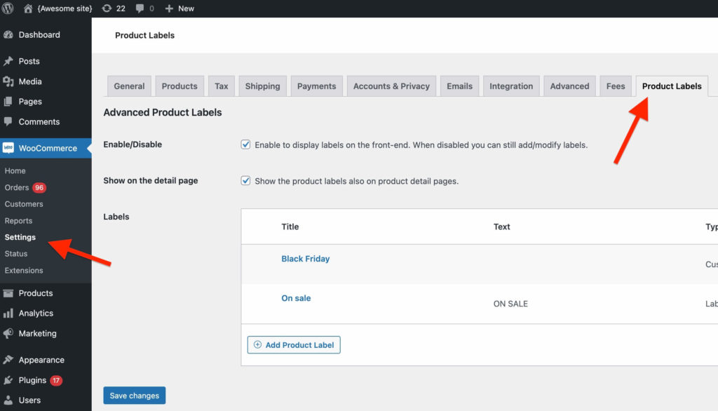
Task: Click the Posts pushpin icon
Action: [8, 61]
